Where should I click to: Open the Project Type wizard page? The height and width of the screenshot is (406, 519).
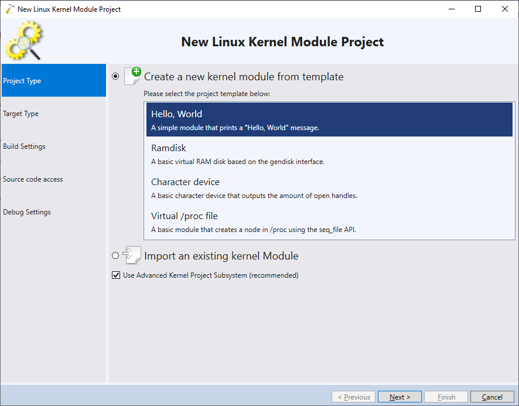pos(54,80)
